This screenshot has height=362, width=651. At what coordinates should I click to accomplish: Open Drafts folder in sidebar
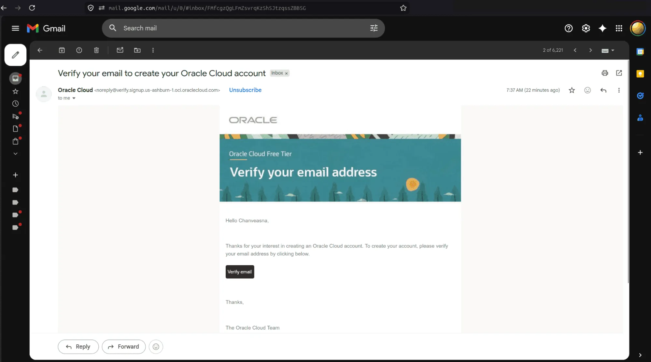15,129
